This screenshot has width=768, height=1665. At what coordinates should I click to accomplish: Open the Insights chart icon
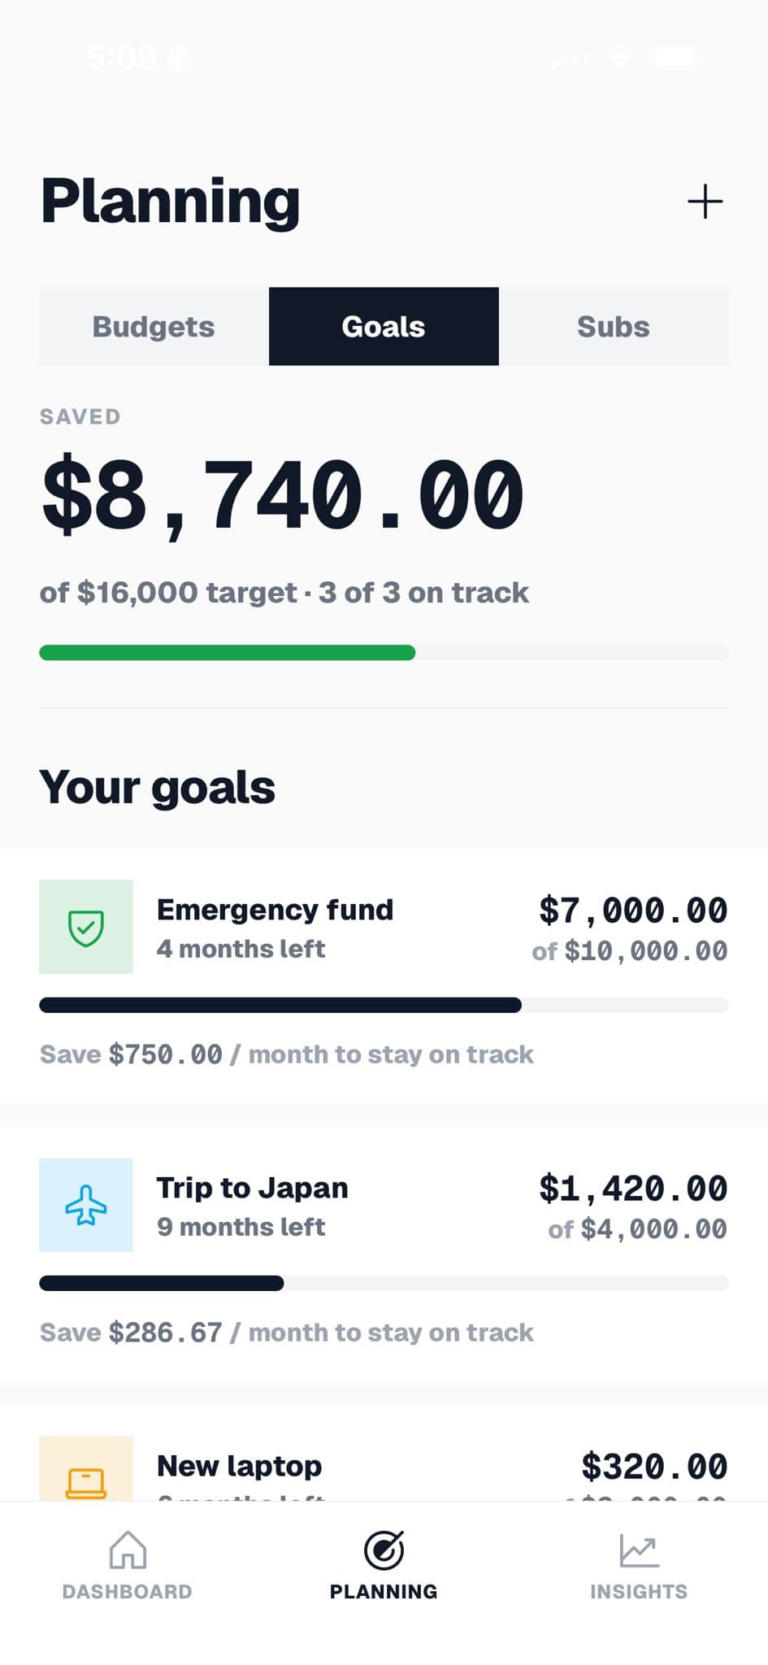point(639,1550)
